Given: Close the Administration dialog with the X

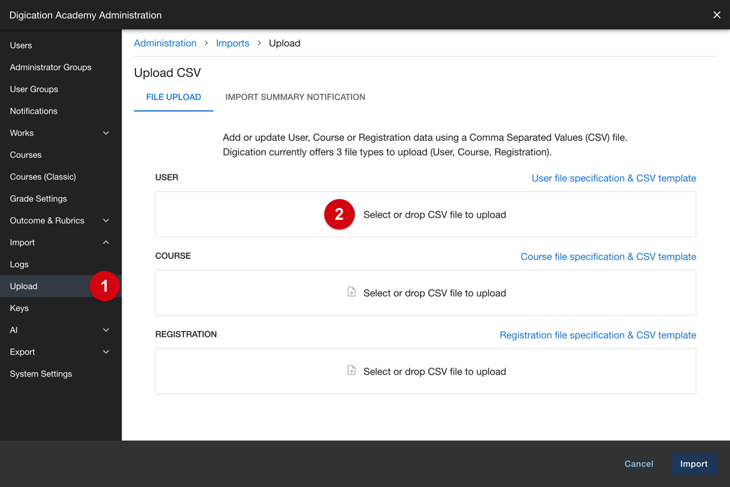Looking at the screenshot, I should coord(716,15).
